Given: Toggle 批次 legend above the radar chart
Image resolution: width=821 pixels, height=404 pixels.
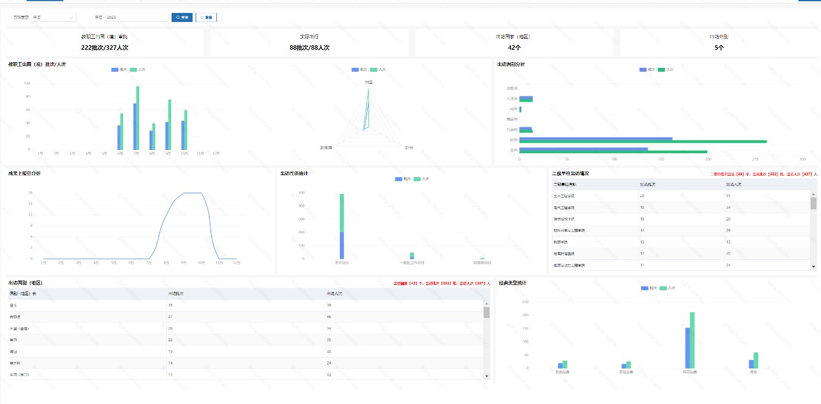Looking at the screenshot, I should point(359,69).
